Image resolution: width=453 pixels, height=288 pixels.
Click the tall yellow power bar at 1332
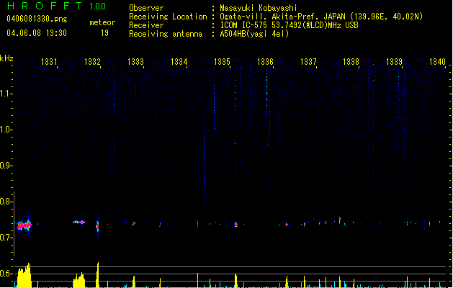[x=98, y=275]
